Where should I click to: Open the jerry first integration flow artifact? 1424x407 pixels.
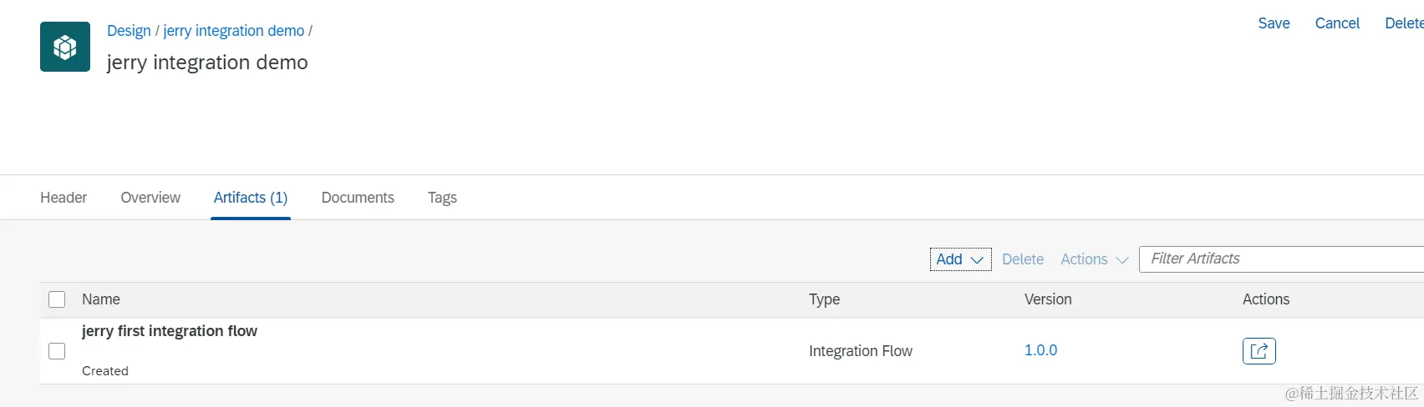coord(170,331)
